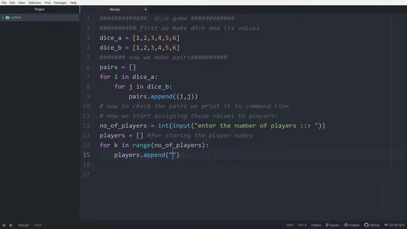This screenshot has height=229, width=407.
Task: Click the GitHub octocat icon
Action: (366, 225)
